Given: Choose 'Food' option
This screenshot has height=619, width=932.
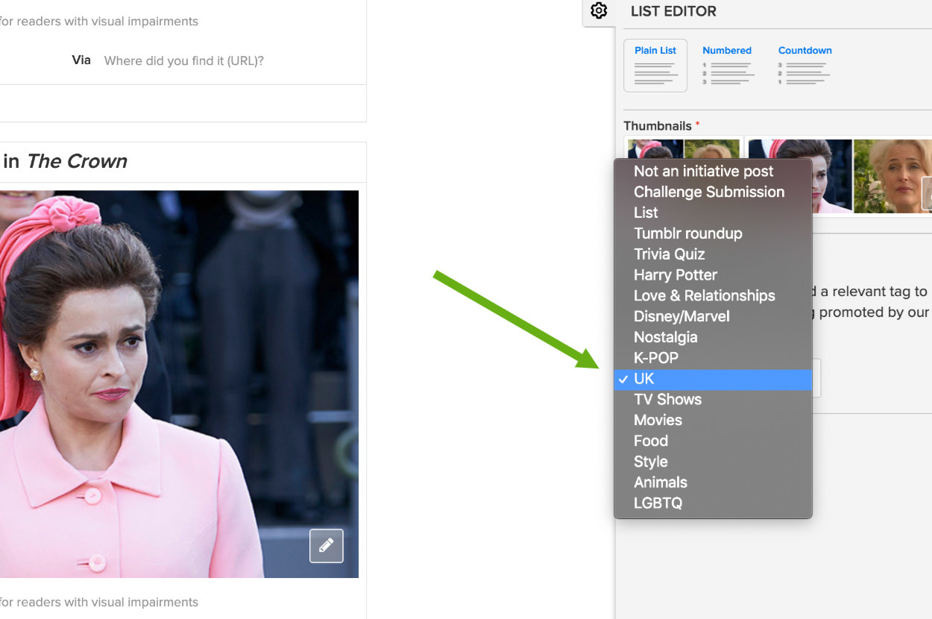Looking at the screenshot, I should (713, 441).
